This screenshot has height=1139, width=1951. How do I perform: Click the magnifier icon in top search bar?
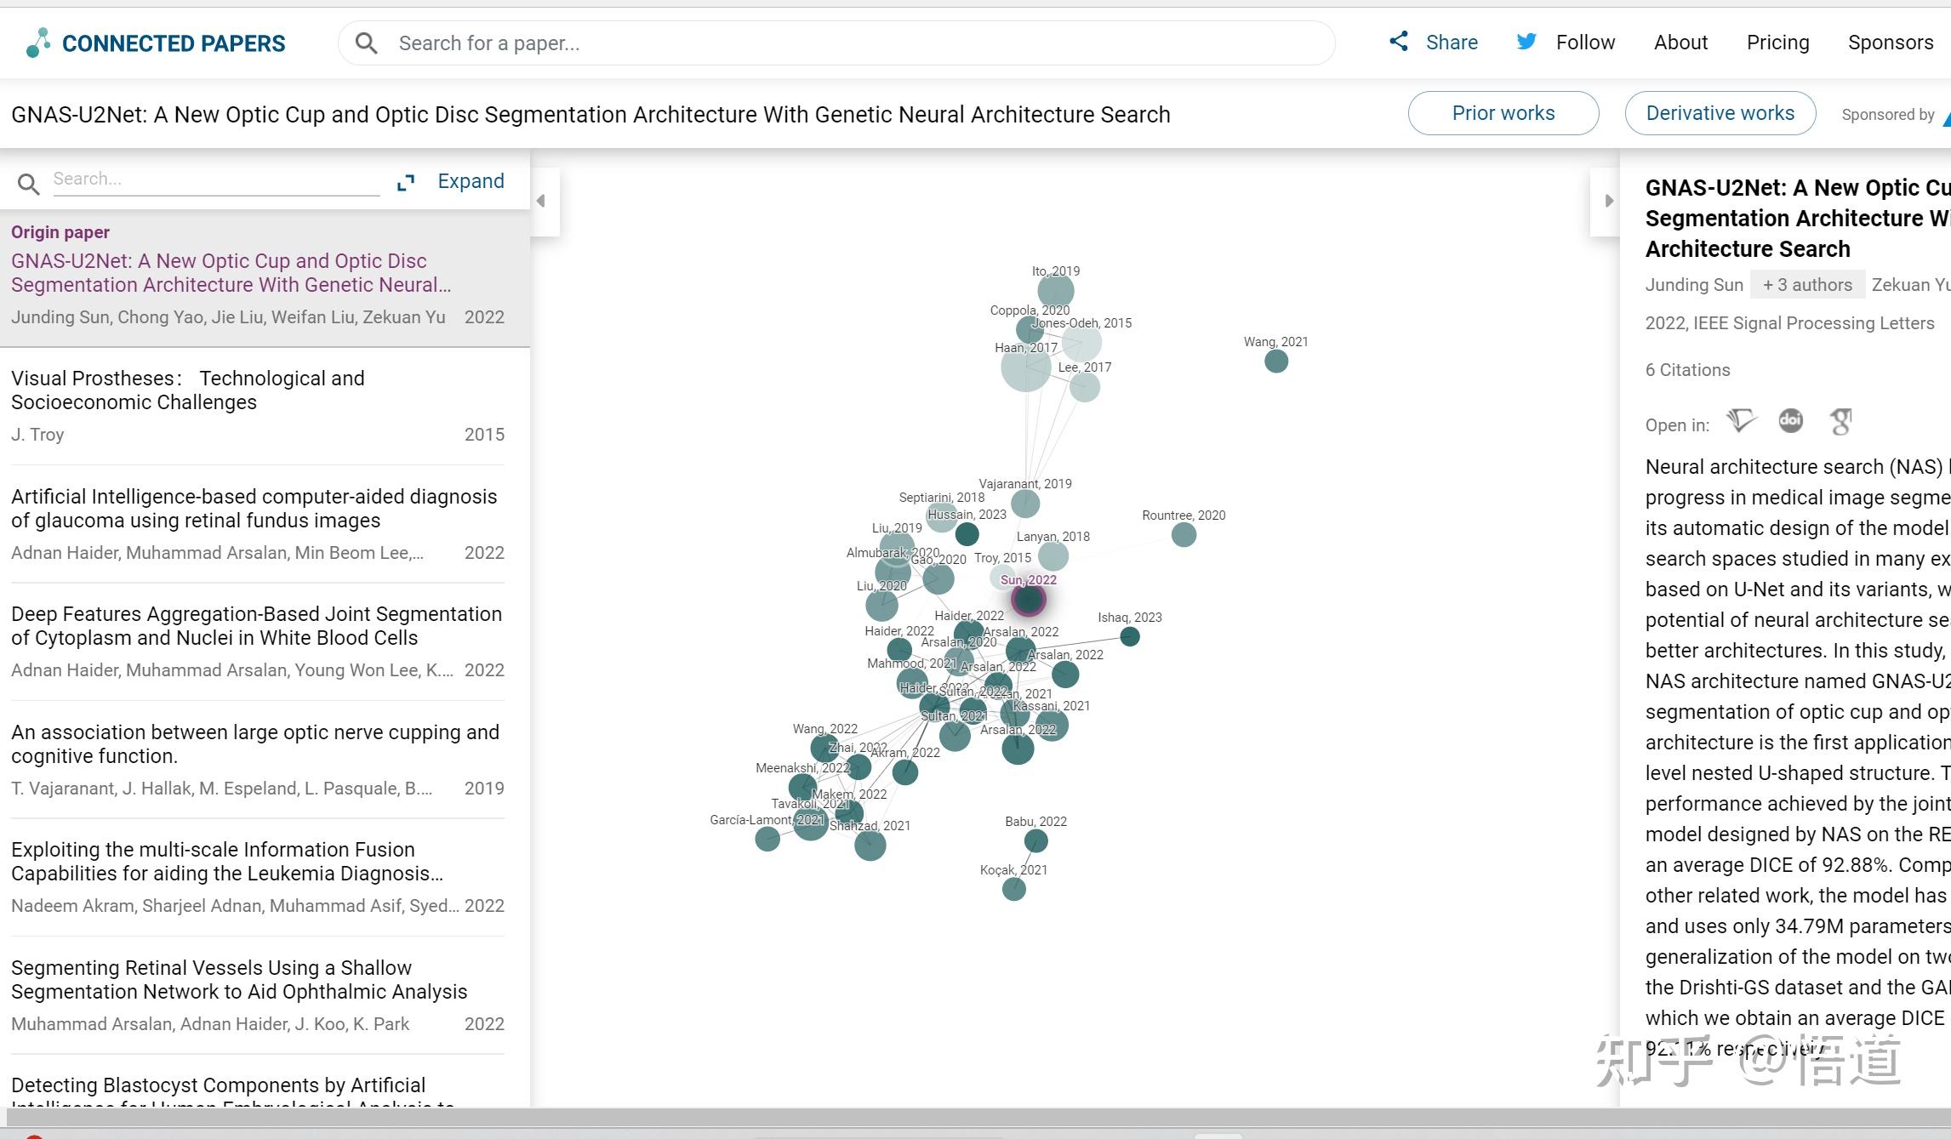pos(366,43)
